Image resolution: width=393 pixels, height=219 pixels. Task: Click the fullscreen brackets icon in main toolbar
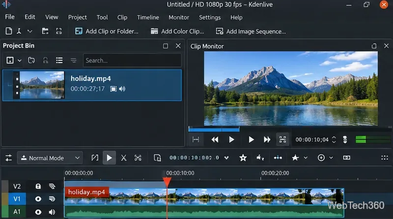59,31
